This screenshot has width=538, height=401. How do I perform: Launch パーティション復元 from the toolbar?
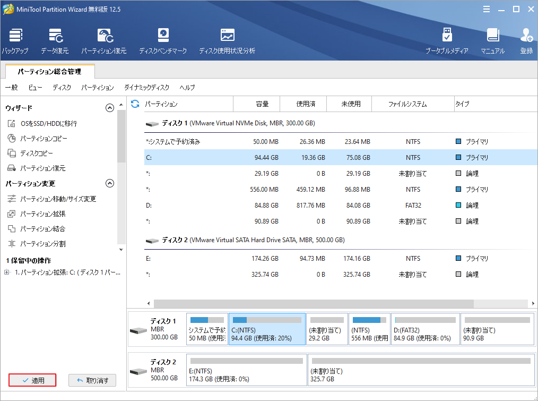[103, 40]
